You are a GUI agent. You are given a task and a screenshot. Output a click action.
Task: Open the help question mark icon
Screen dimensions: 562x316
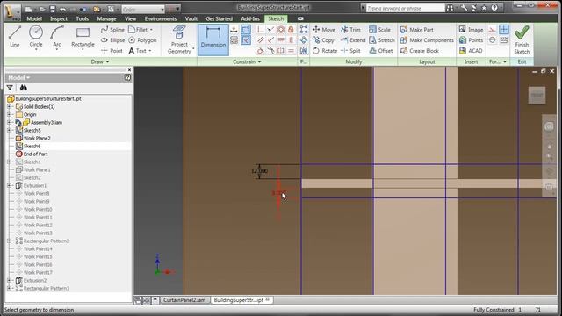pos(494,8)
